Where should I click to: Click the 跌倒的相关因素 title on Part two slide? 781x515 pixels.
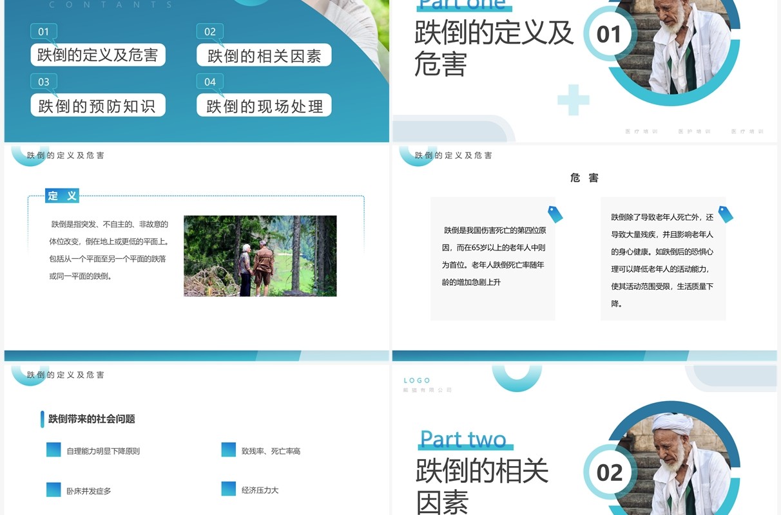tap(482, 487)
